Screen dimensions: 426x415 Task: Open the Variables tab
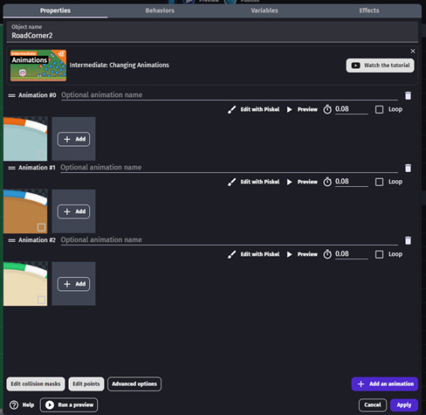point(264,10)
